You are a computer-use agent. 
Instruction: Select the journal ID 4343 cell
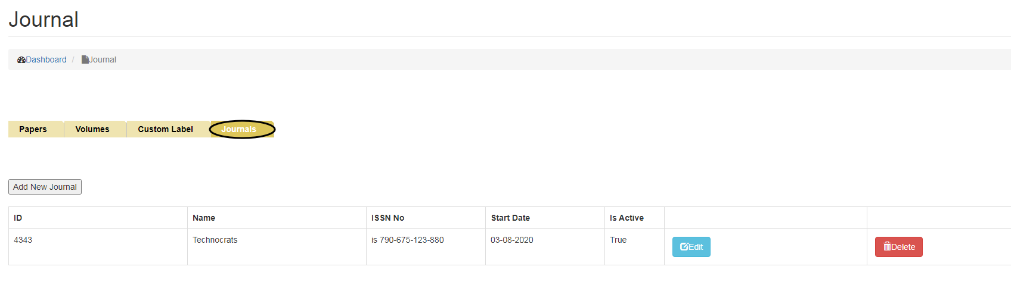(23, 240)
